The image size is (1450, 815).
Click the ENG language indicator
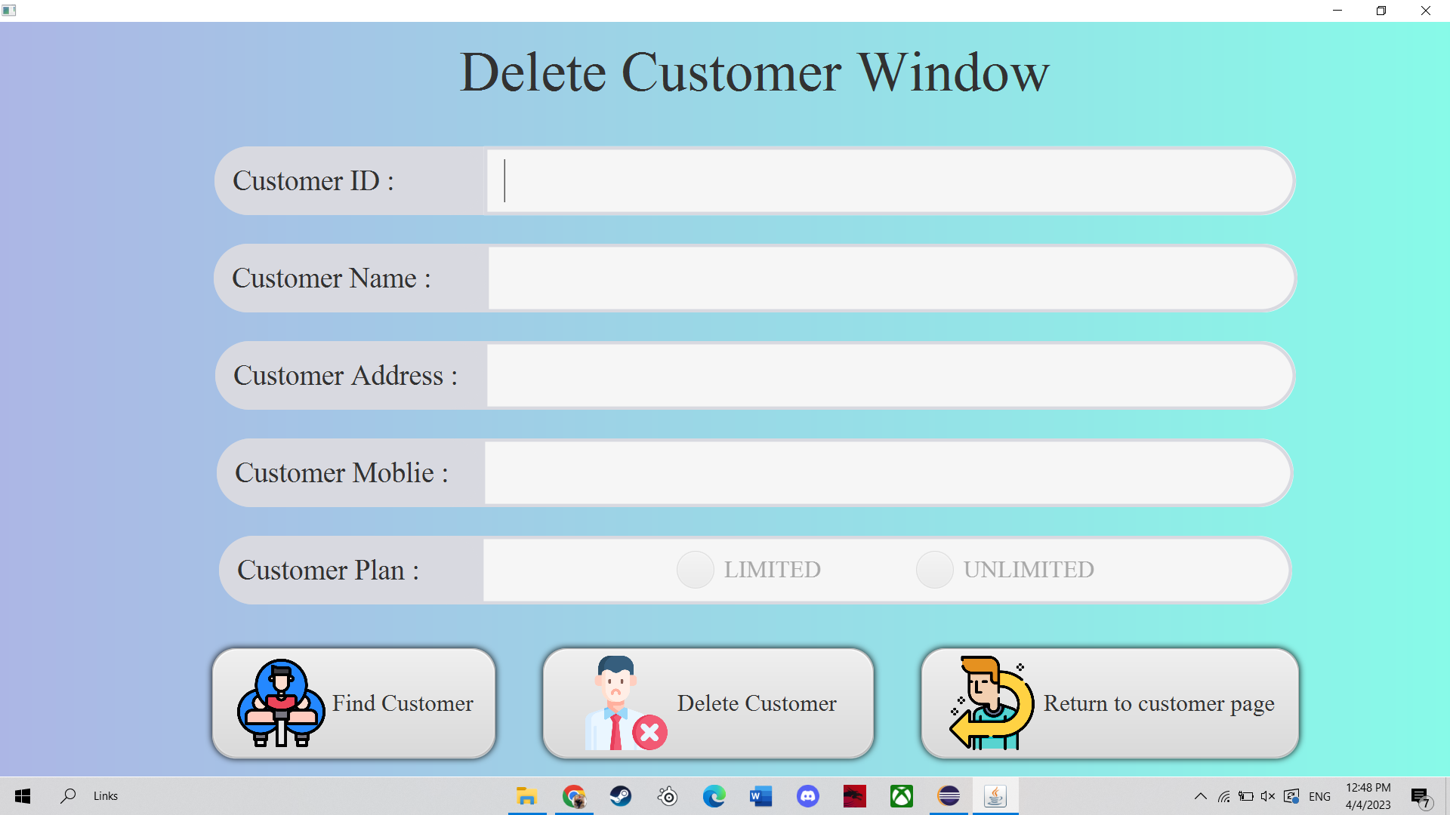click(1319, 796)
